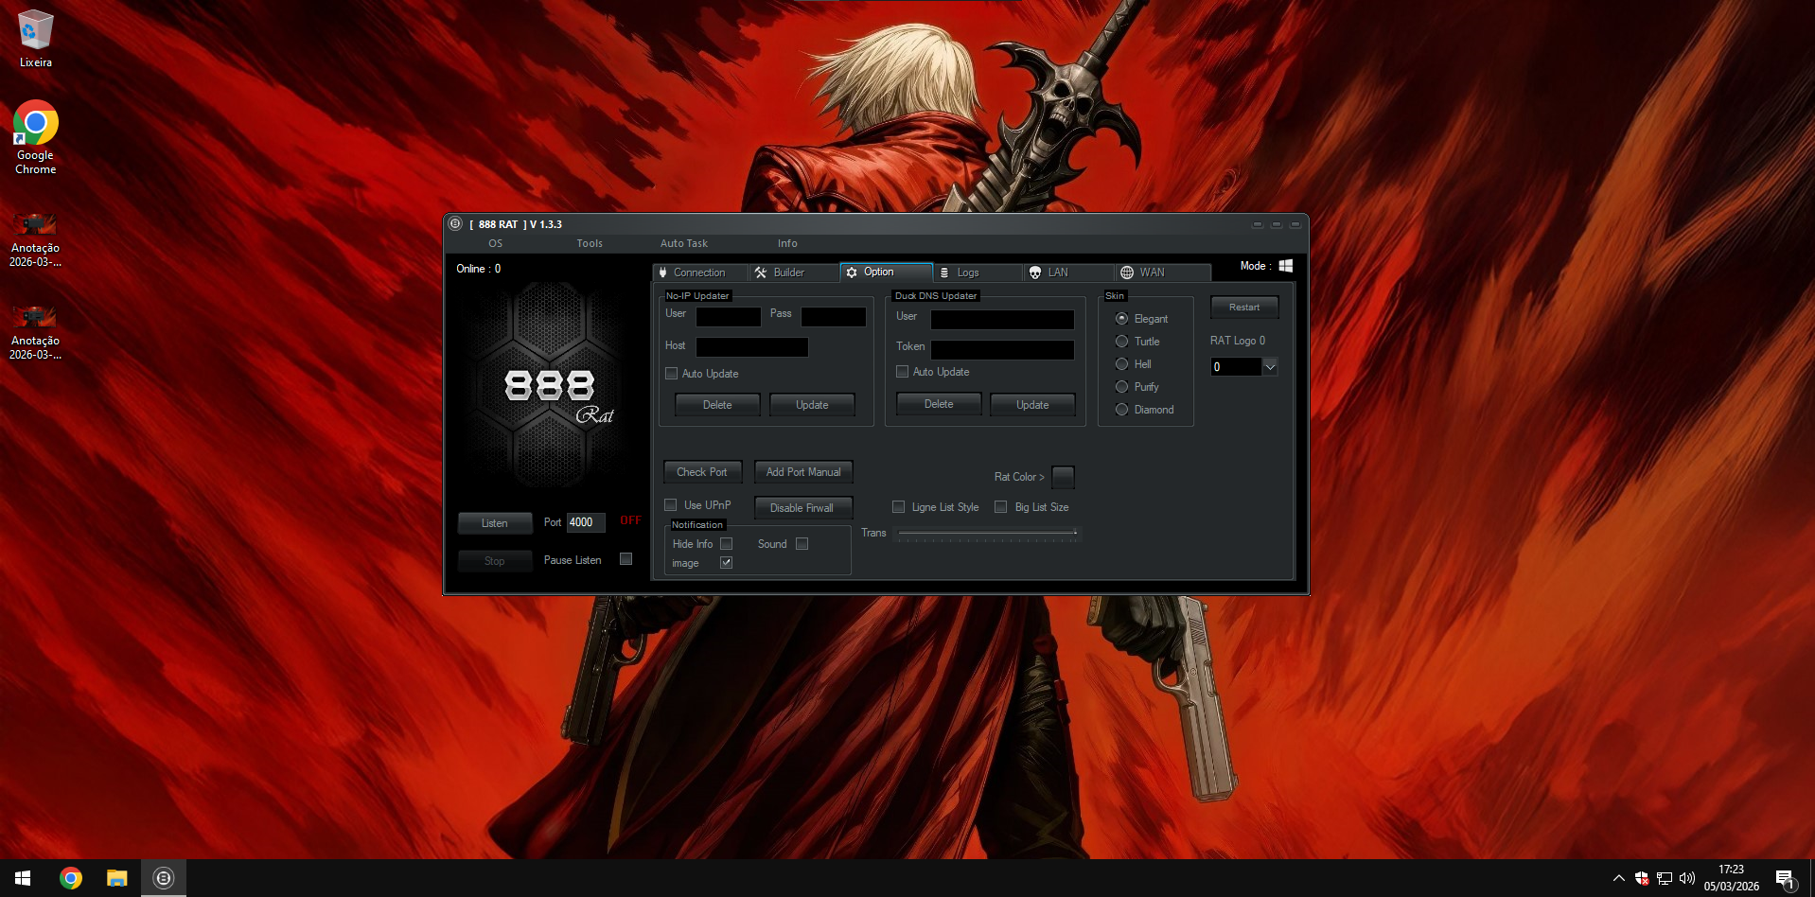This screenshot has width=1815, height=897.
Task: Click the Restart button
Action: 1244,308
